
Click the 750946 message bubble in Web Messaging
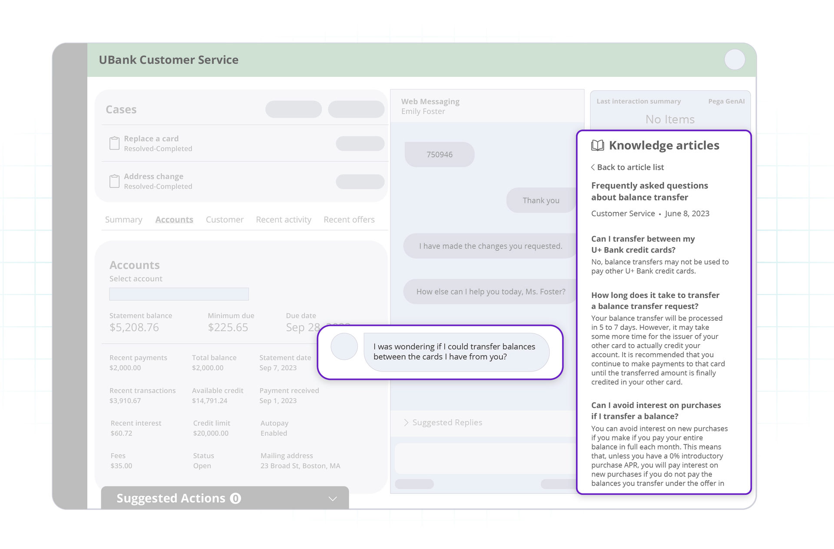(439, 154)
